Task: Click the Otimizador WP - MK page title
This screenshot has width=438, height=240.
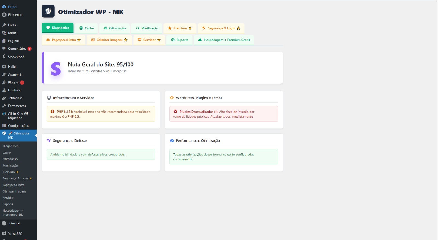Action: coord(91,12)
